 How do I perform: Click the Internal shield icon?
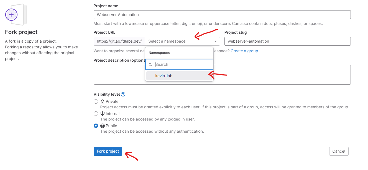(x=102, y=114)
